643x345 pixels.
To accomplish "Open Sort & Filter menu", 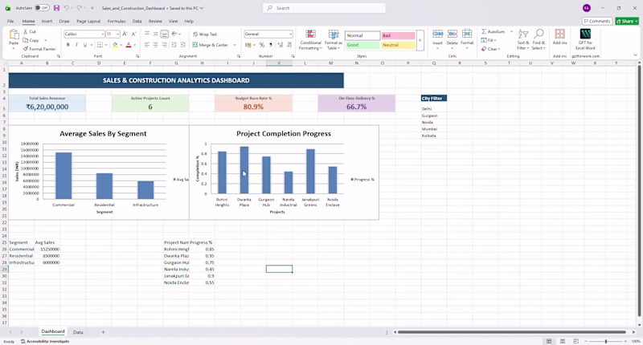I will pos(523,39).
